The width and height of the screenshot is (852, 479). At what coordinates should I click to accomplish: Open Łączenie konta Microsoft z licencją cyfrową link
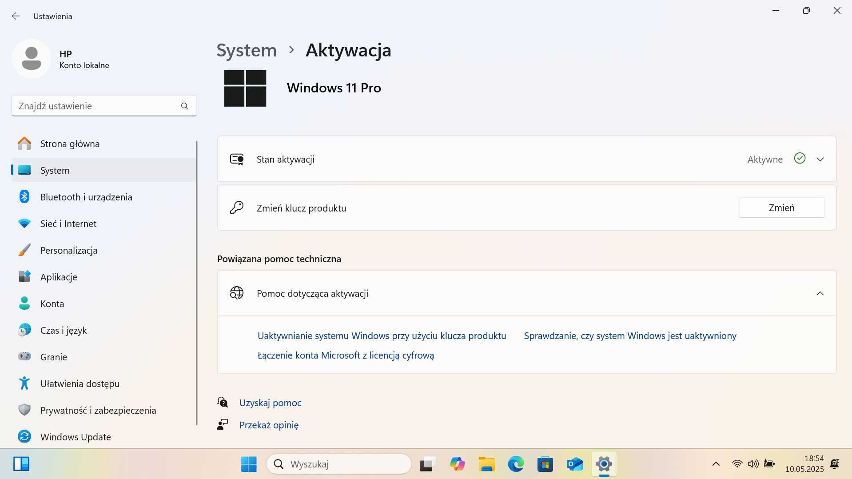[x=346, y=355]
